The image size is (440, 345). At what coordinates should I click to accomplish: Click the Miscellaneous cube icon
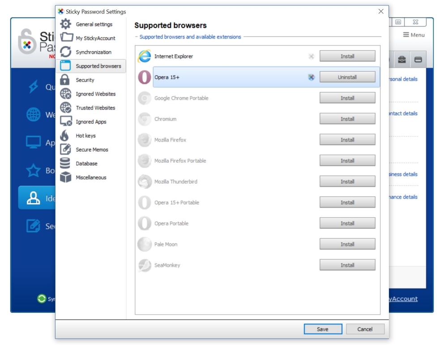coord(65,177)
